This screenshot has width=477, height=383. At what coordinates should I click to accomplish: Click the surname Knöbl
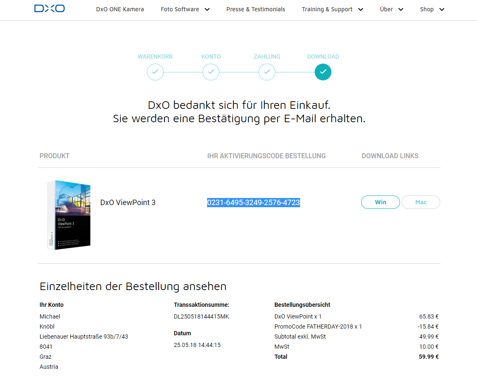[x=47, y=327]
